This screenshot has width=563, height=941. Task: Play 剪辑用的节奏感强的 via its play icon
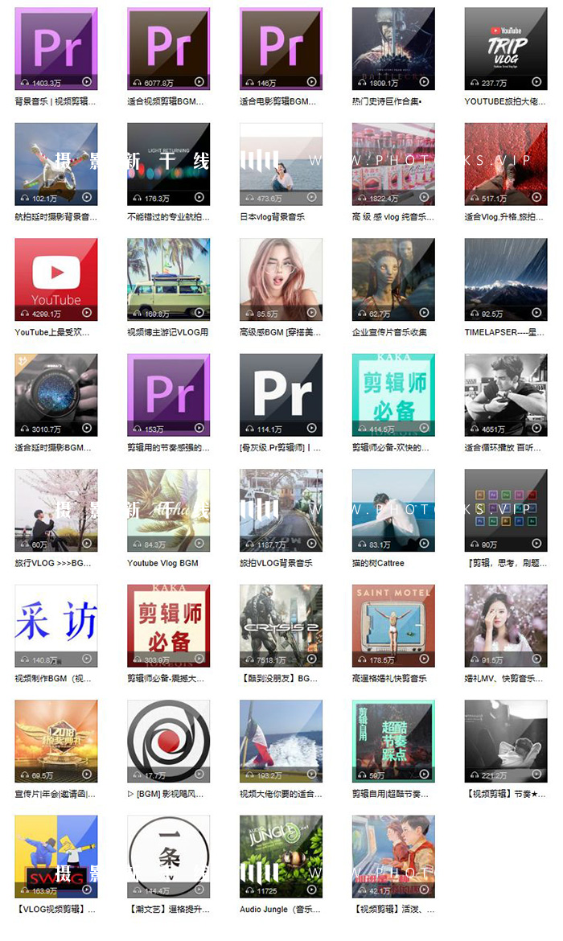click(199, 428)
